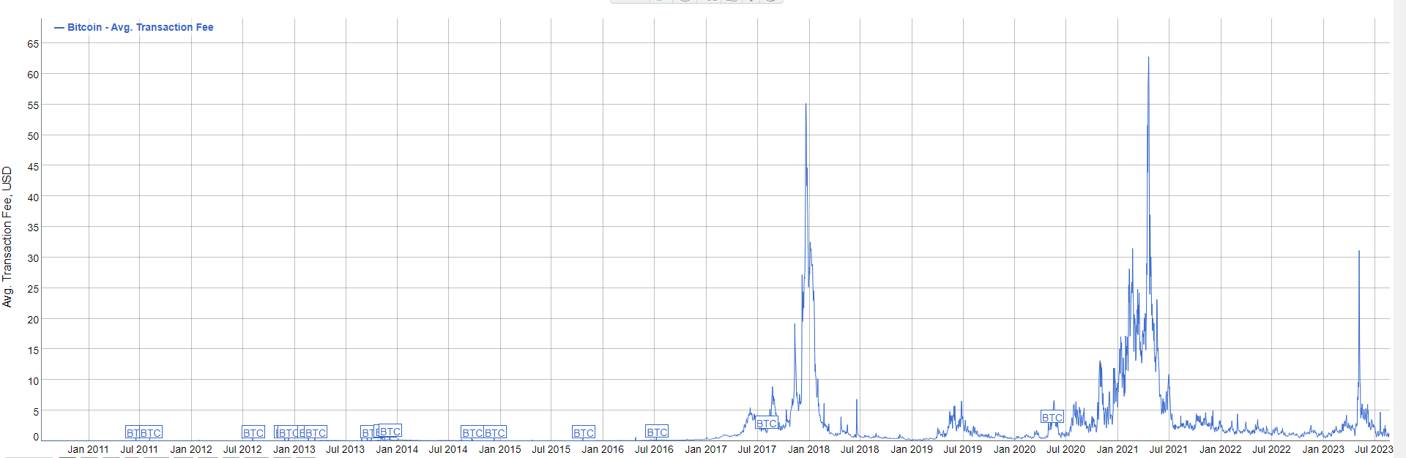Click the "Jan 2015" x-axis label
The image size is (1406, 458).
click(x=500, y=449)
